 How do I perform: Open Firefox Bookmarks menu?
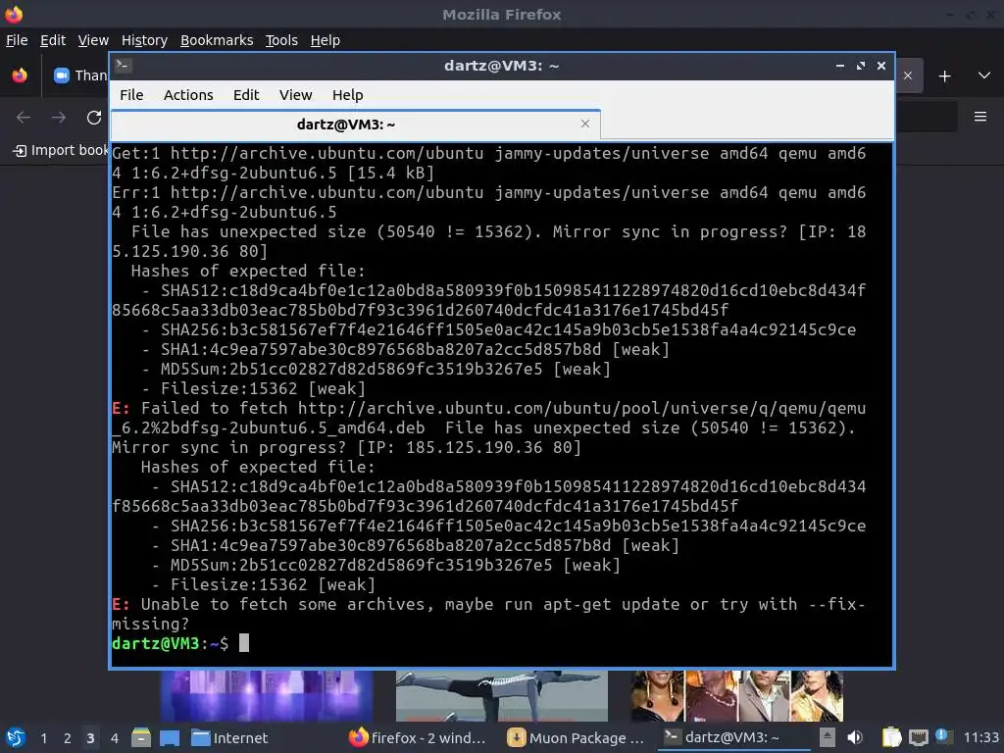click(x=217, y=40)
